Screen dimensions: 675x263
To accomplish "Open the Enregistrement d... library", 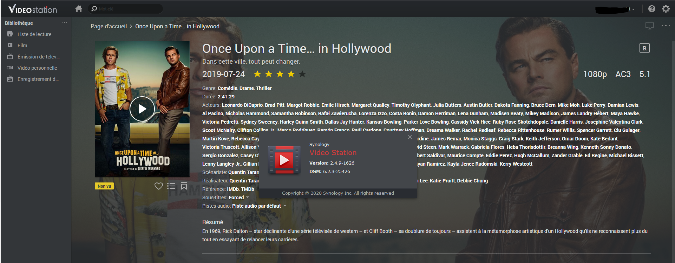I will [x=38, y=79].
